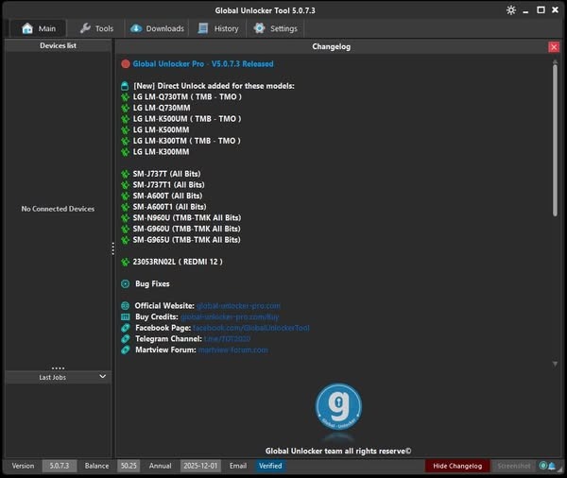The image size is (567, 478).
Task: Open the History tab
Action: pos(218,28)
